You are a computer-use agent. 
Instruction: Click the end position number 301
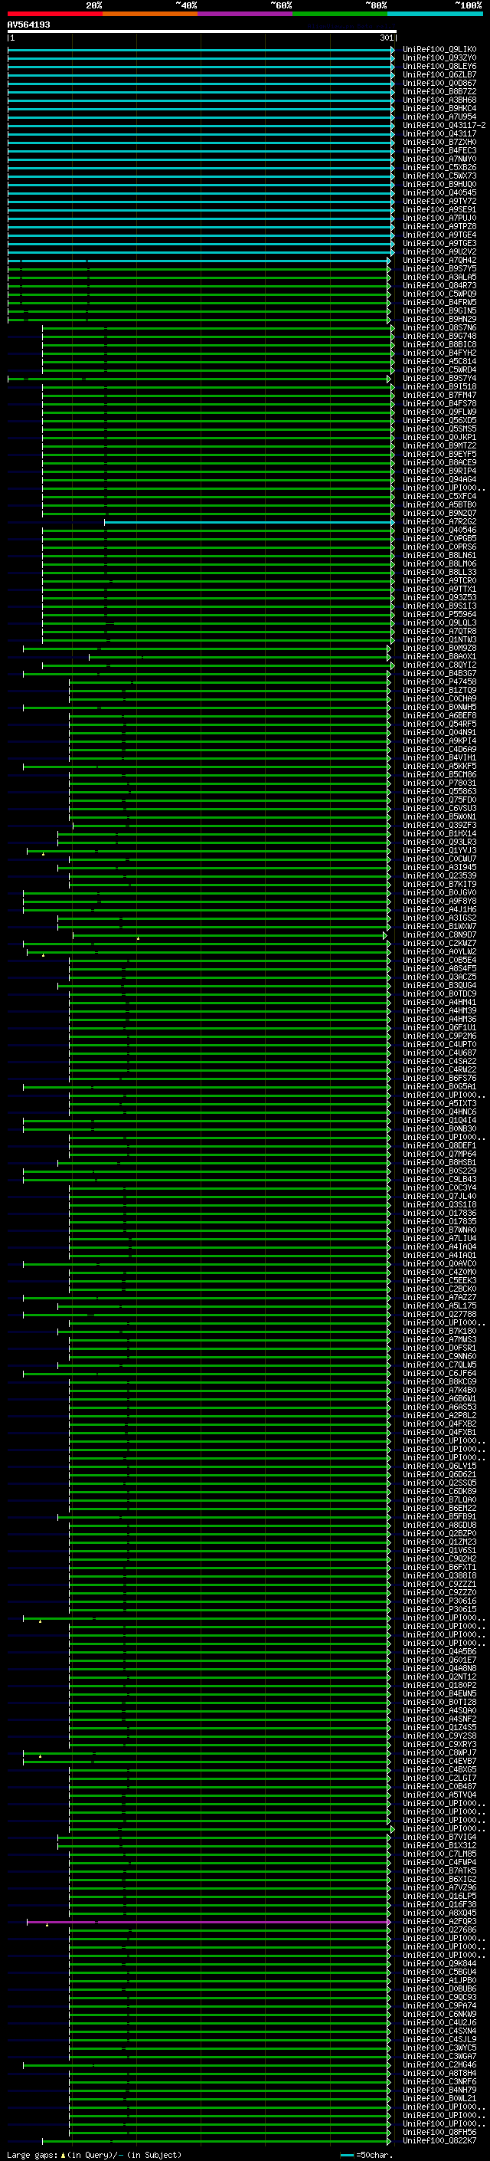click(386, 38)
